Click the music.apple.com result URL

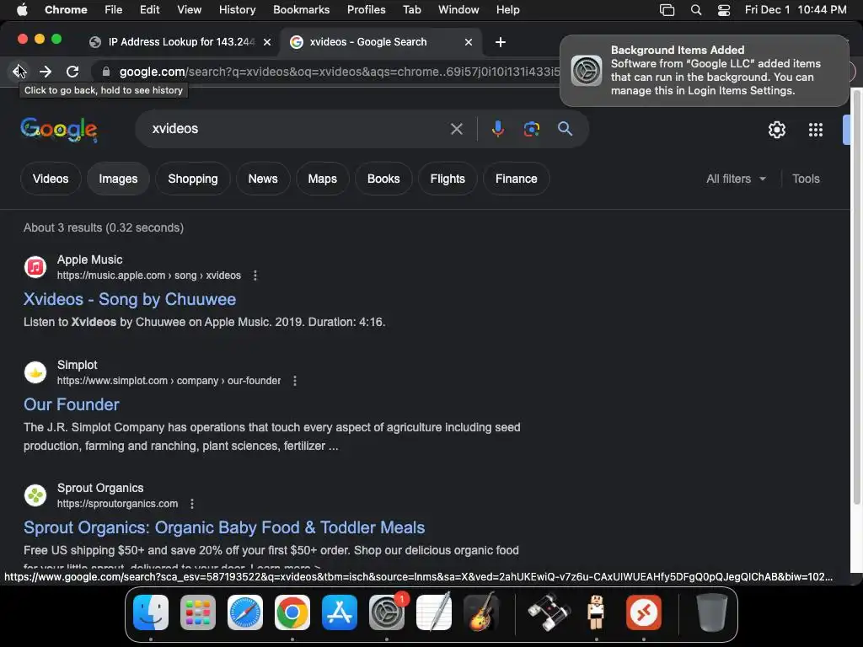pos(149,275)
